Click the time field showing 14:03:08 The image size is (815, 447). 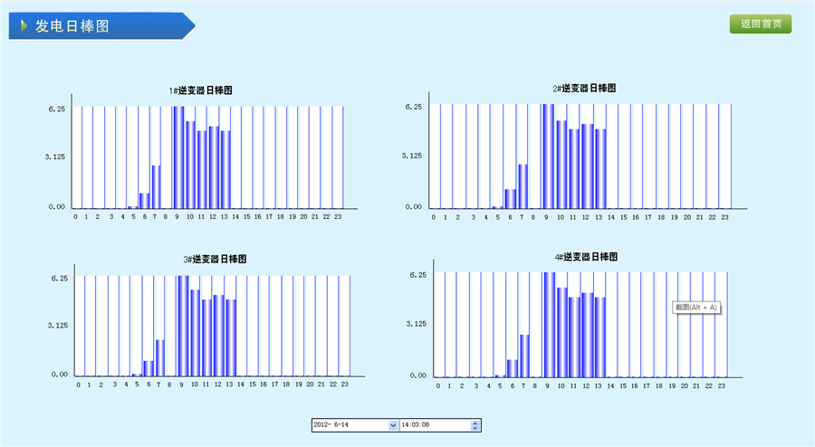pos(435,424)
